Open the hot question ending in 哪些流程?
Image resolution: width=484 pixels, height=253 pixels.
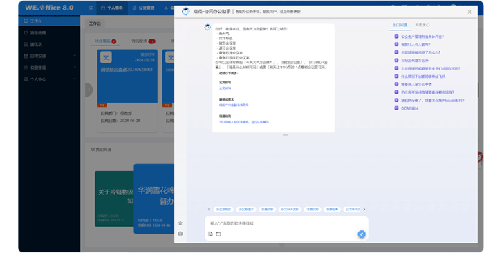[x=427, y=92]
